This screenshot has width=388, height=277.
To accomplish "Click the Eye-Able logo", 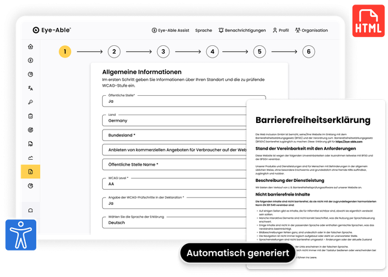I will coord(52,30).
